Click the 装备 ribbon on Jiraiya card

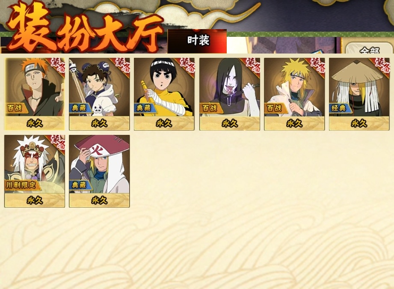pos(59,142)
